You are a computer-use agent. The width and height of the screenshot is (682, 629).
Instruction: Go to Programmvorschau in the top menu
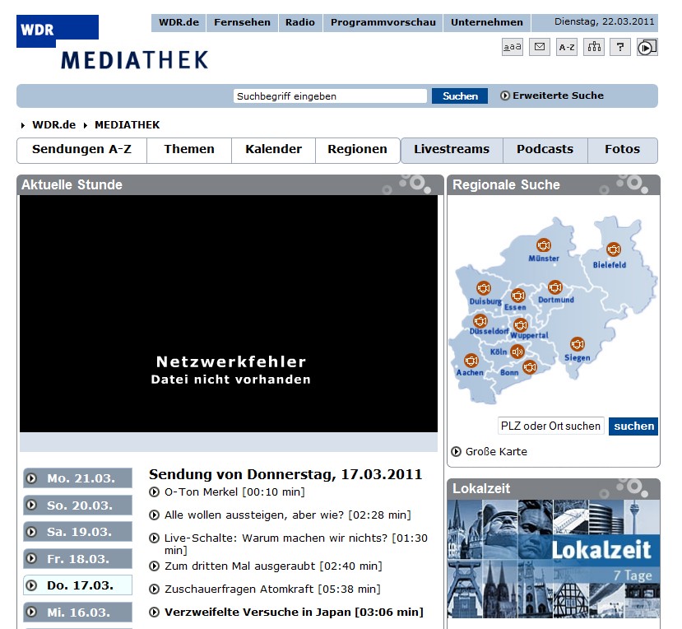point(383,22)
